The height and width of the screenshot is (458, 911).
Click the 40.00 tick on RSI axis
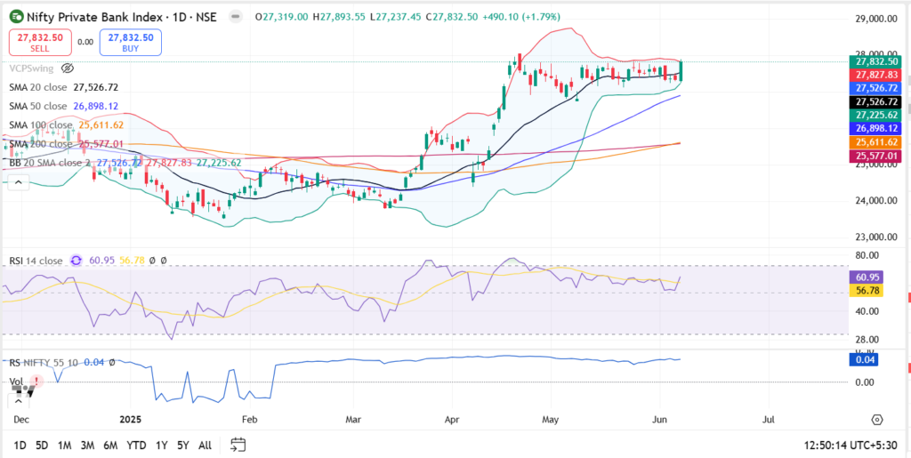(865, 311)
